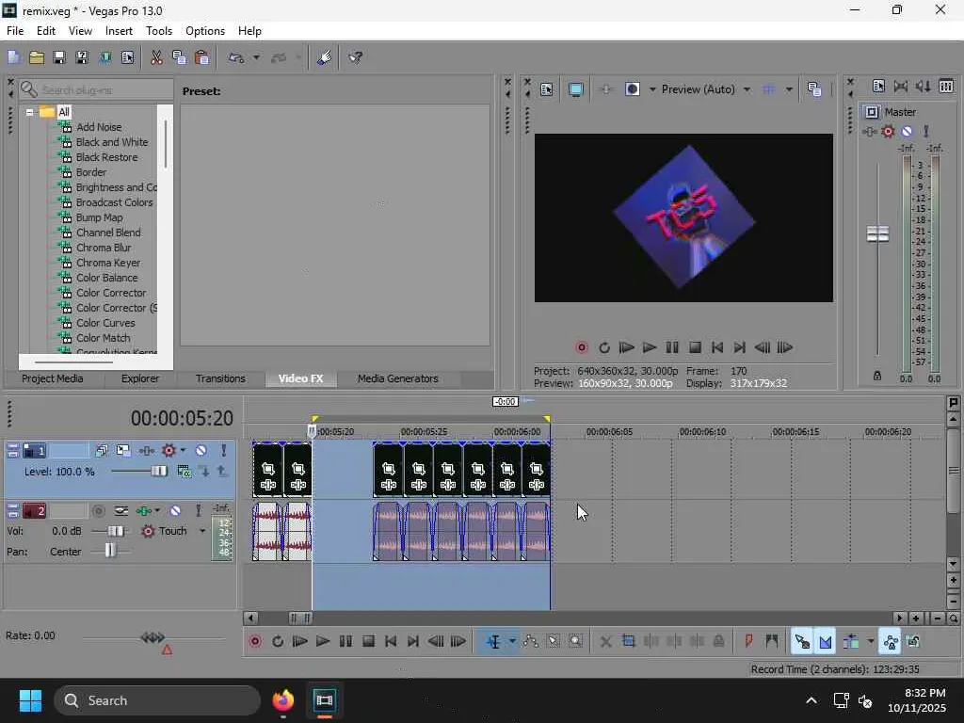
Task: Click Make Compositing Child icon on track 1
Action: [x=204, y=472]
